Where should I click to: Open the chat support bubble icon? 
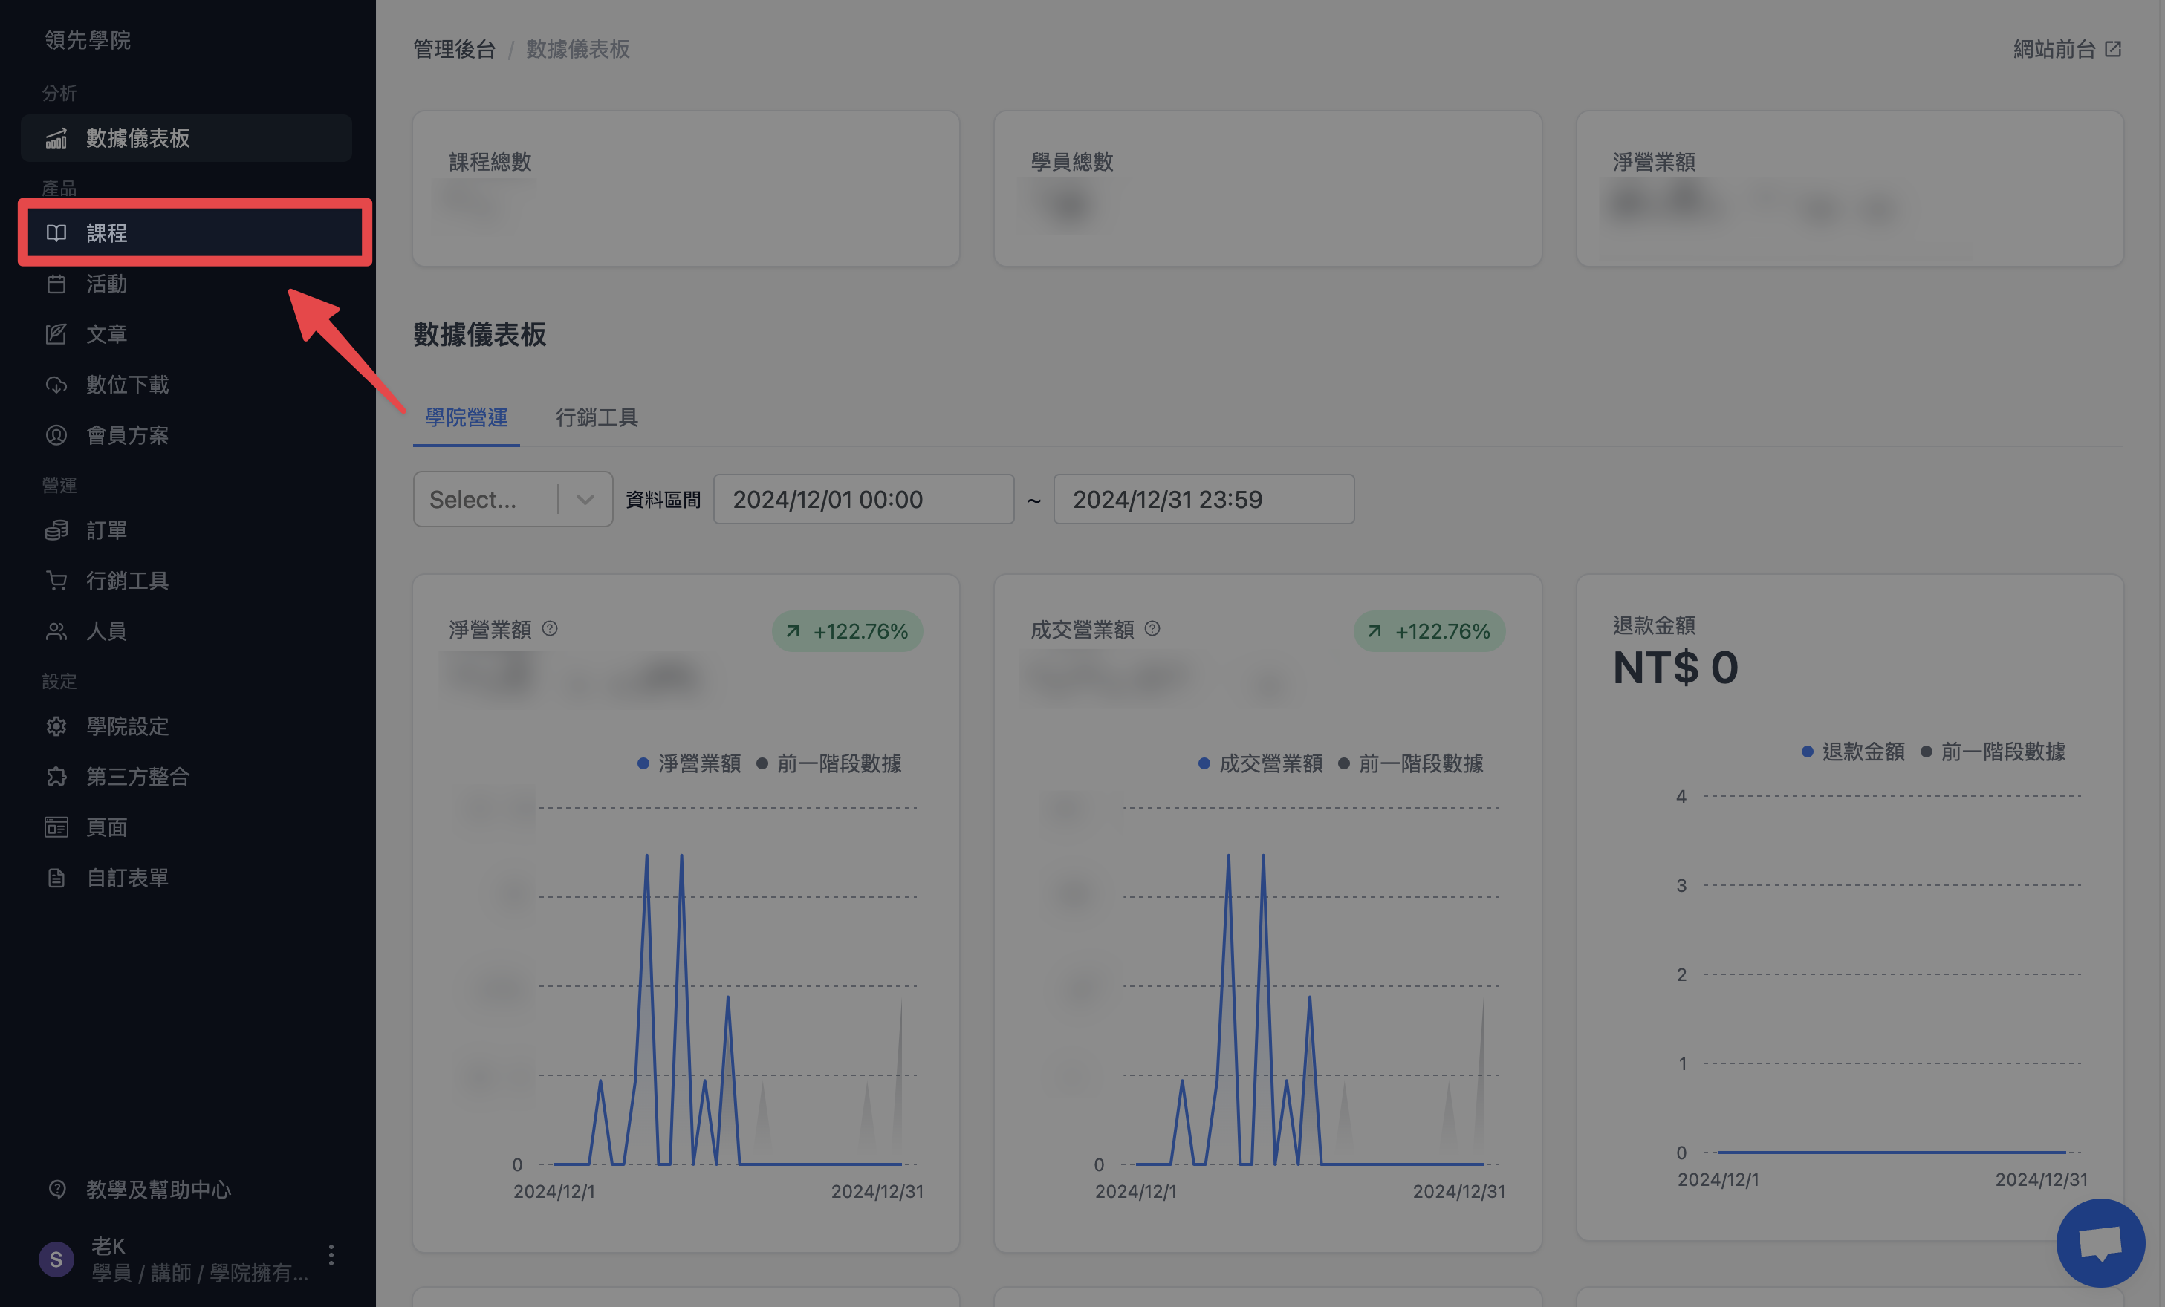tap(2100, 1243)
